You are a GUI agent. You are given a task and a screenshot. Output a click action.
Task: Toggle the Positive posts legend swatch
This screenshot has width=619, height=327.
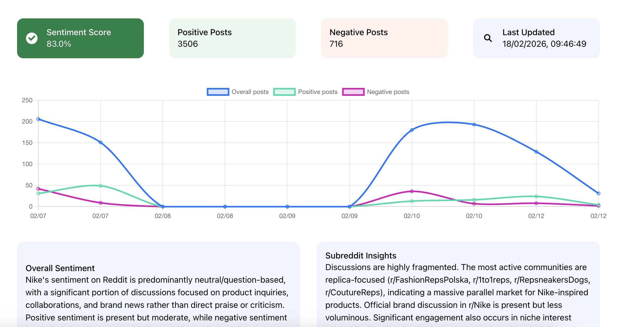click(x=284, y=92)
